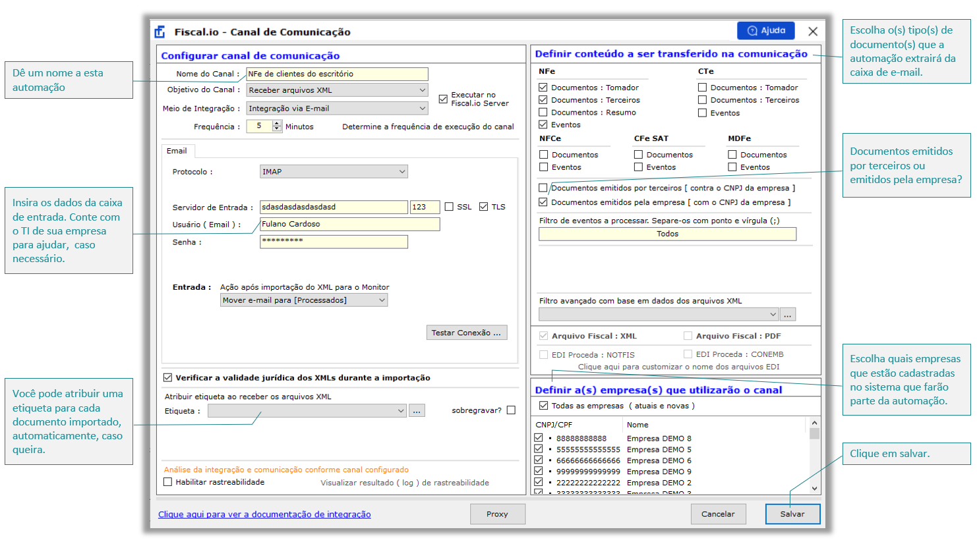977x542 pixels.
Task: Enable CFe SAT Eventos checkbox
Action: click(638, 167)
